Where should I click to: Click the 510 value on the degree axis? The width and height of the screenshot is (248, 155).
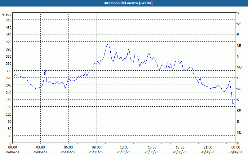(x=9, y=20)
